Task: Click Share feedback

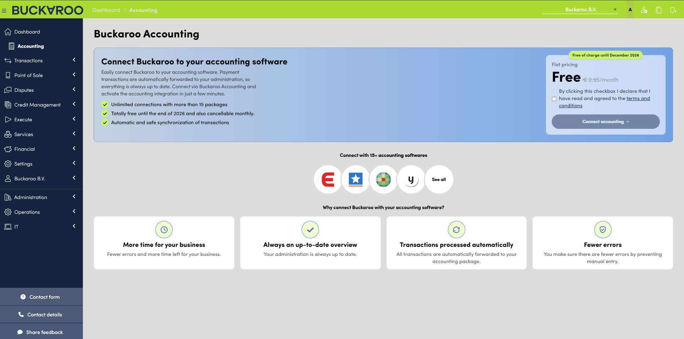Action: tap(41, 332)
